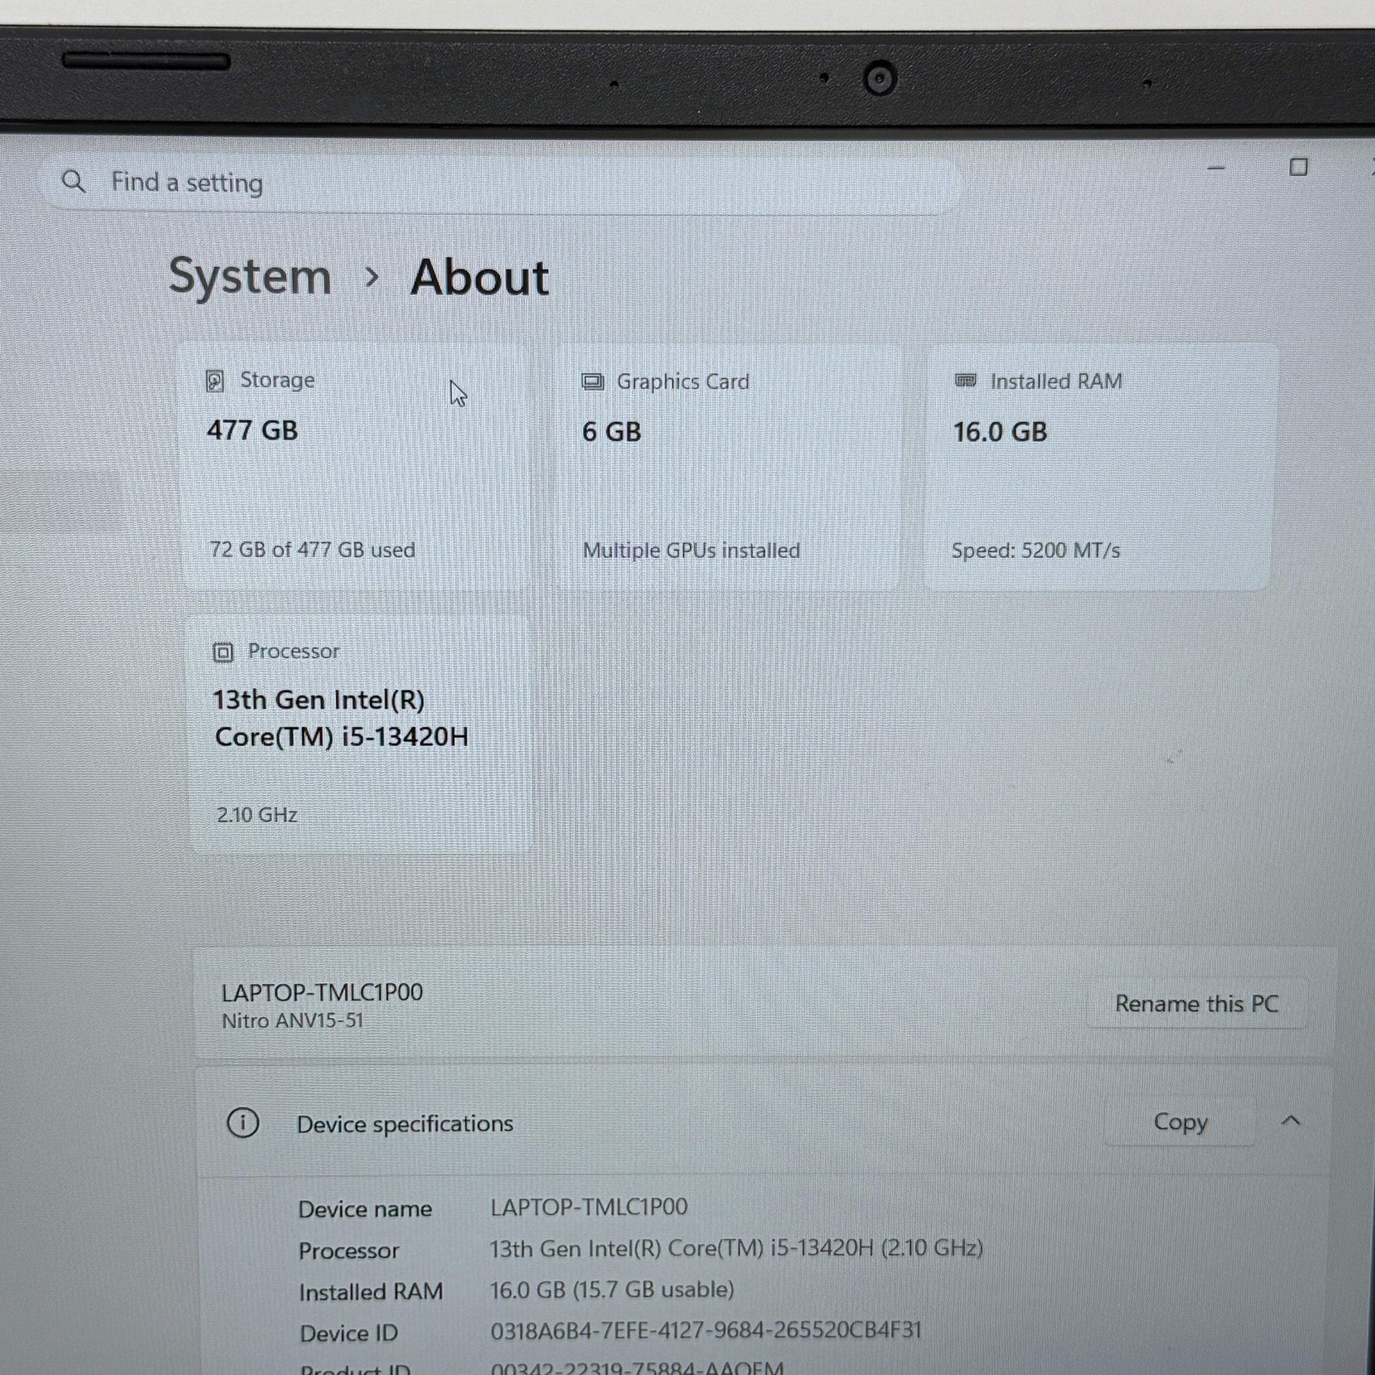Click the Storage drive icon

coord(215,381)
